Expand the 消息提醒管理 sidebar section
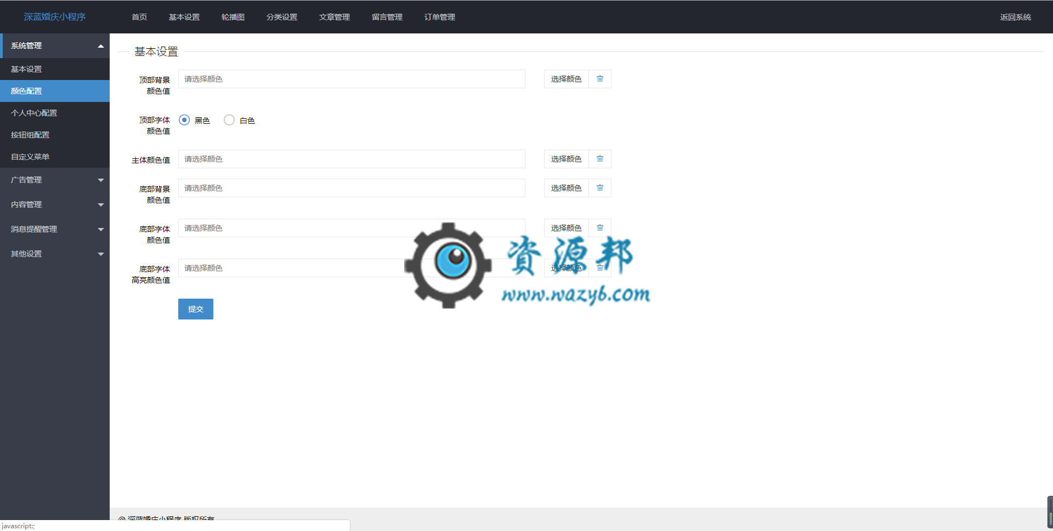This screenshot has width=1053, height=531. tap(55, 229)
